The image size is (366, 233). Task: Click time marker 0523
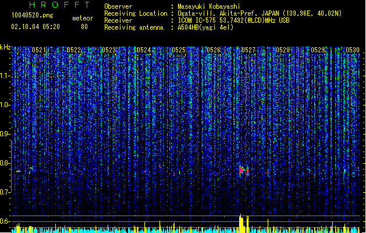(x=109, y=50)
